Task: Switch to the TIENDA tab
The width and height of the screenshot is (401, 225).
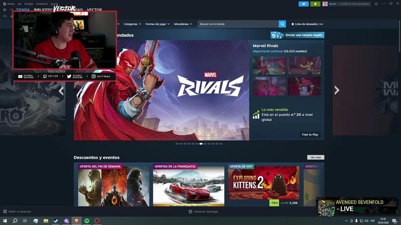Action: tap(23, 10)
